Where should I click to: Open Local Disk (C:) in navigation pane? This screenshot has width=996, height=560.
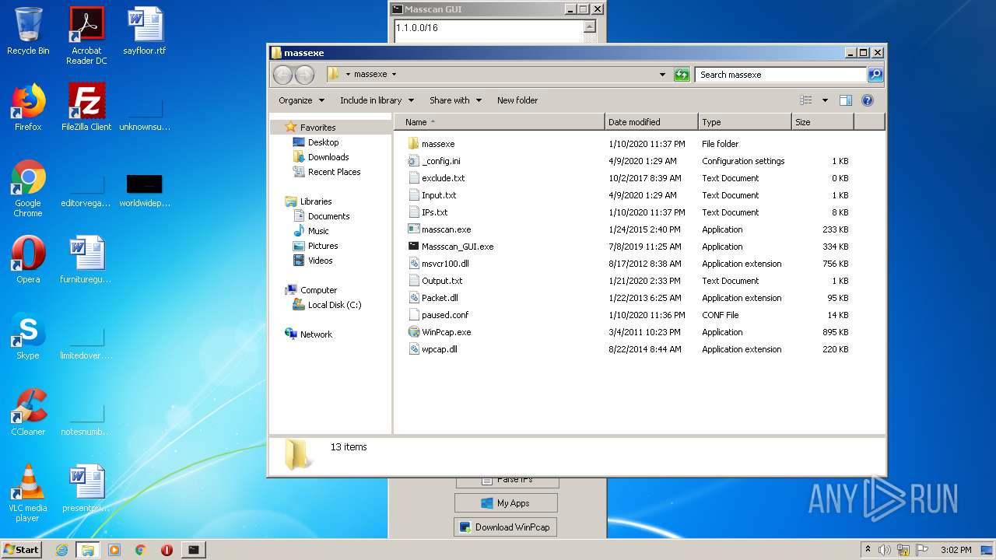pos(335,305)
